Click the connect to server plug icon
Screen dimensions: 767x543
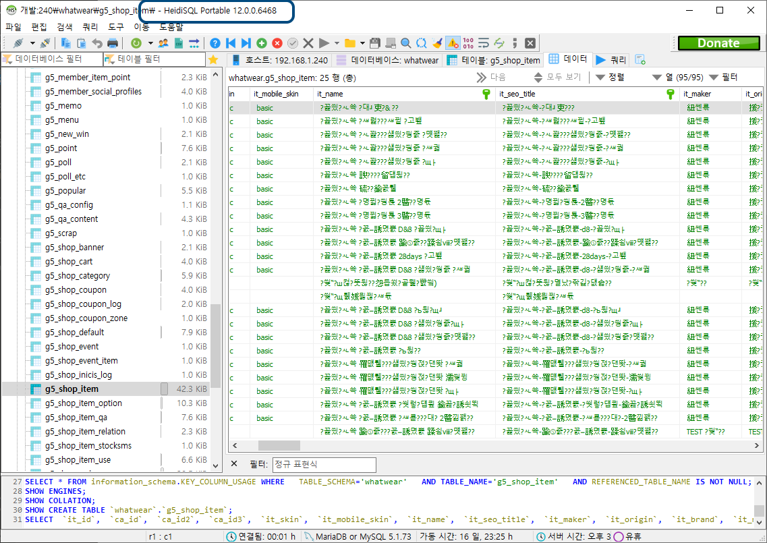(x=18, y=43)
